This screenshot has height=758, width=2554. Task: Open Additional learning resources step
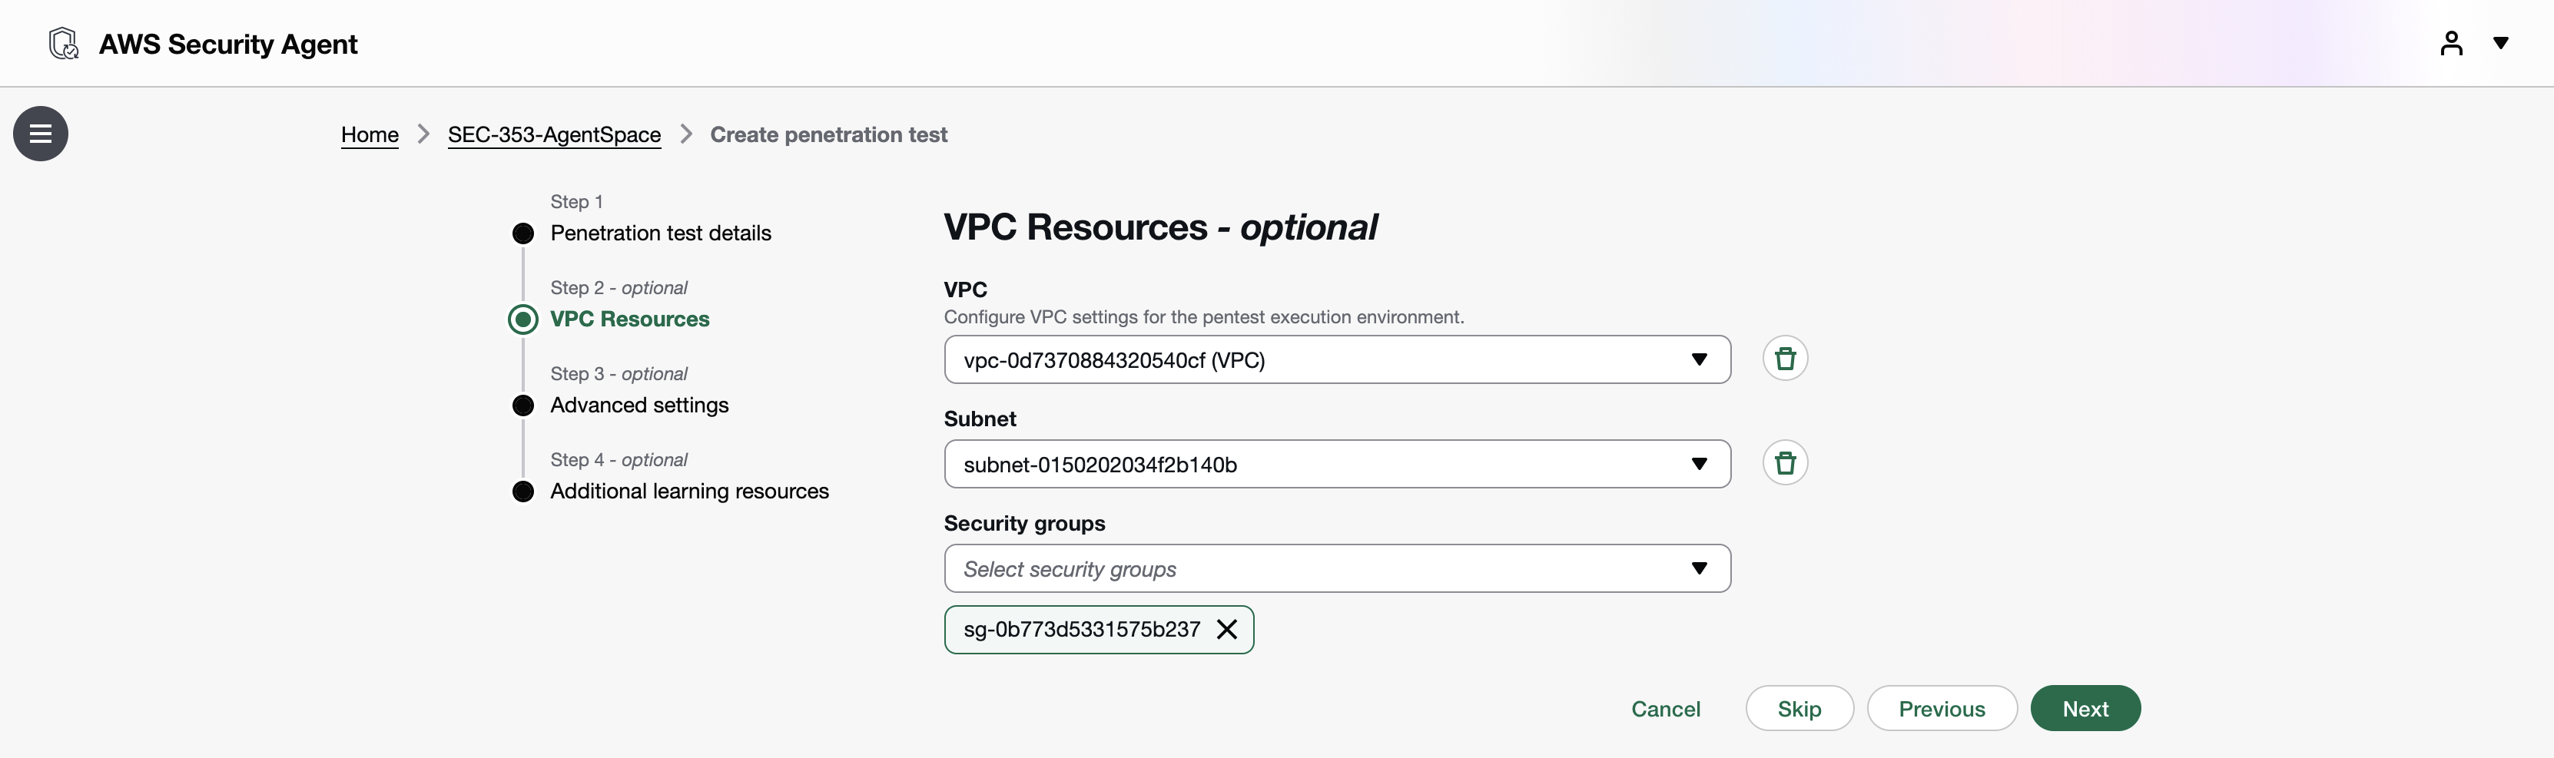(689, 492)
